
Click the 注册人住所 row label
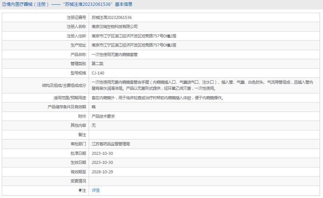[76, 36]
